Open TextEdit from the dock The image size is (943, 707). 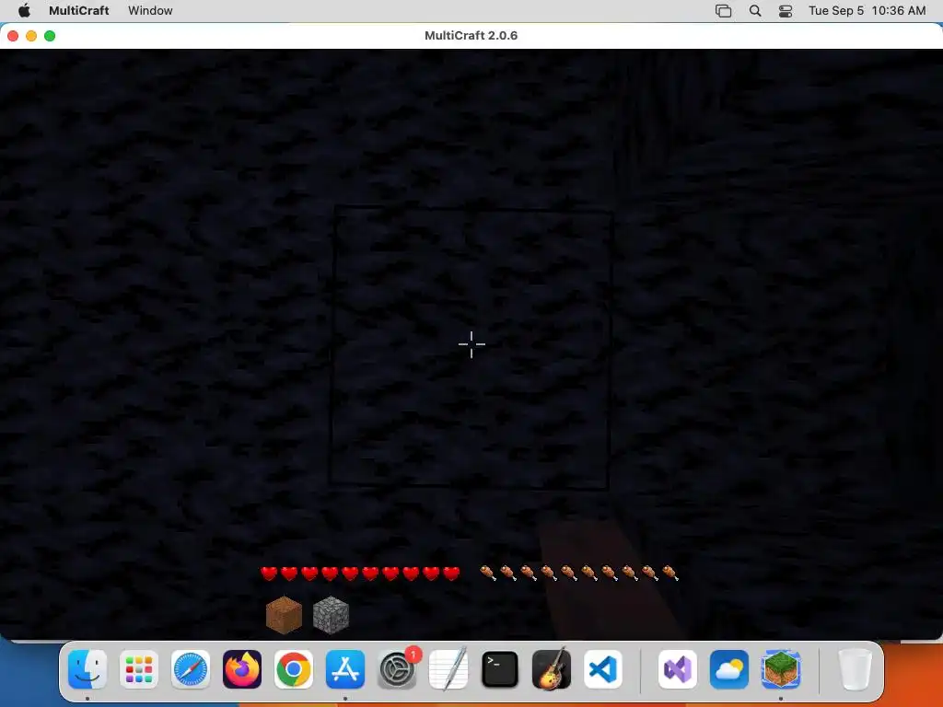[448, 669]
